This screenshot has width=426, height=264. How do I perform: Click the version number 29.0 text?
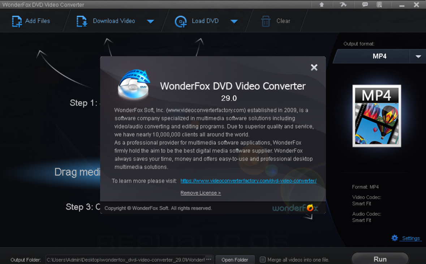click(229, 98)
